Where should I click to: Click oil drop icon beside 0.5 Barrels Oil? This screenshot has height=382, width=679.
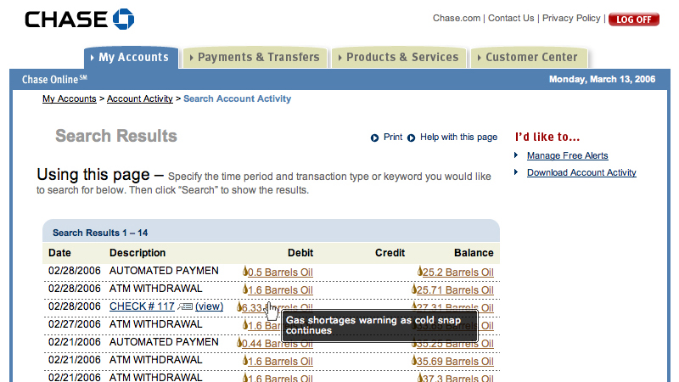pos(245,271)
